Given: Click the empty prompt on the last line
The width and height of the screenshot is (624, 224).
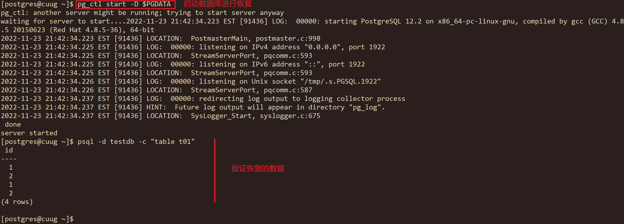Looking at the screenshot, I should click(x=37, y=219).
